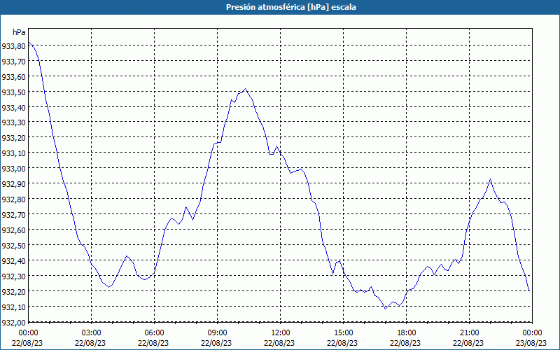
Task: Click the 933,50 pressure label
Action: [13, 92]
